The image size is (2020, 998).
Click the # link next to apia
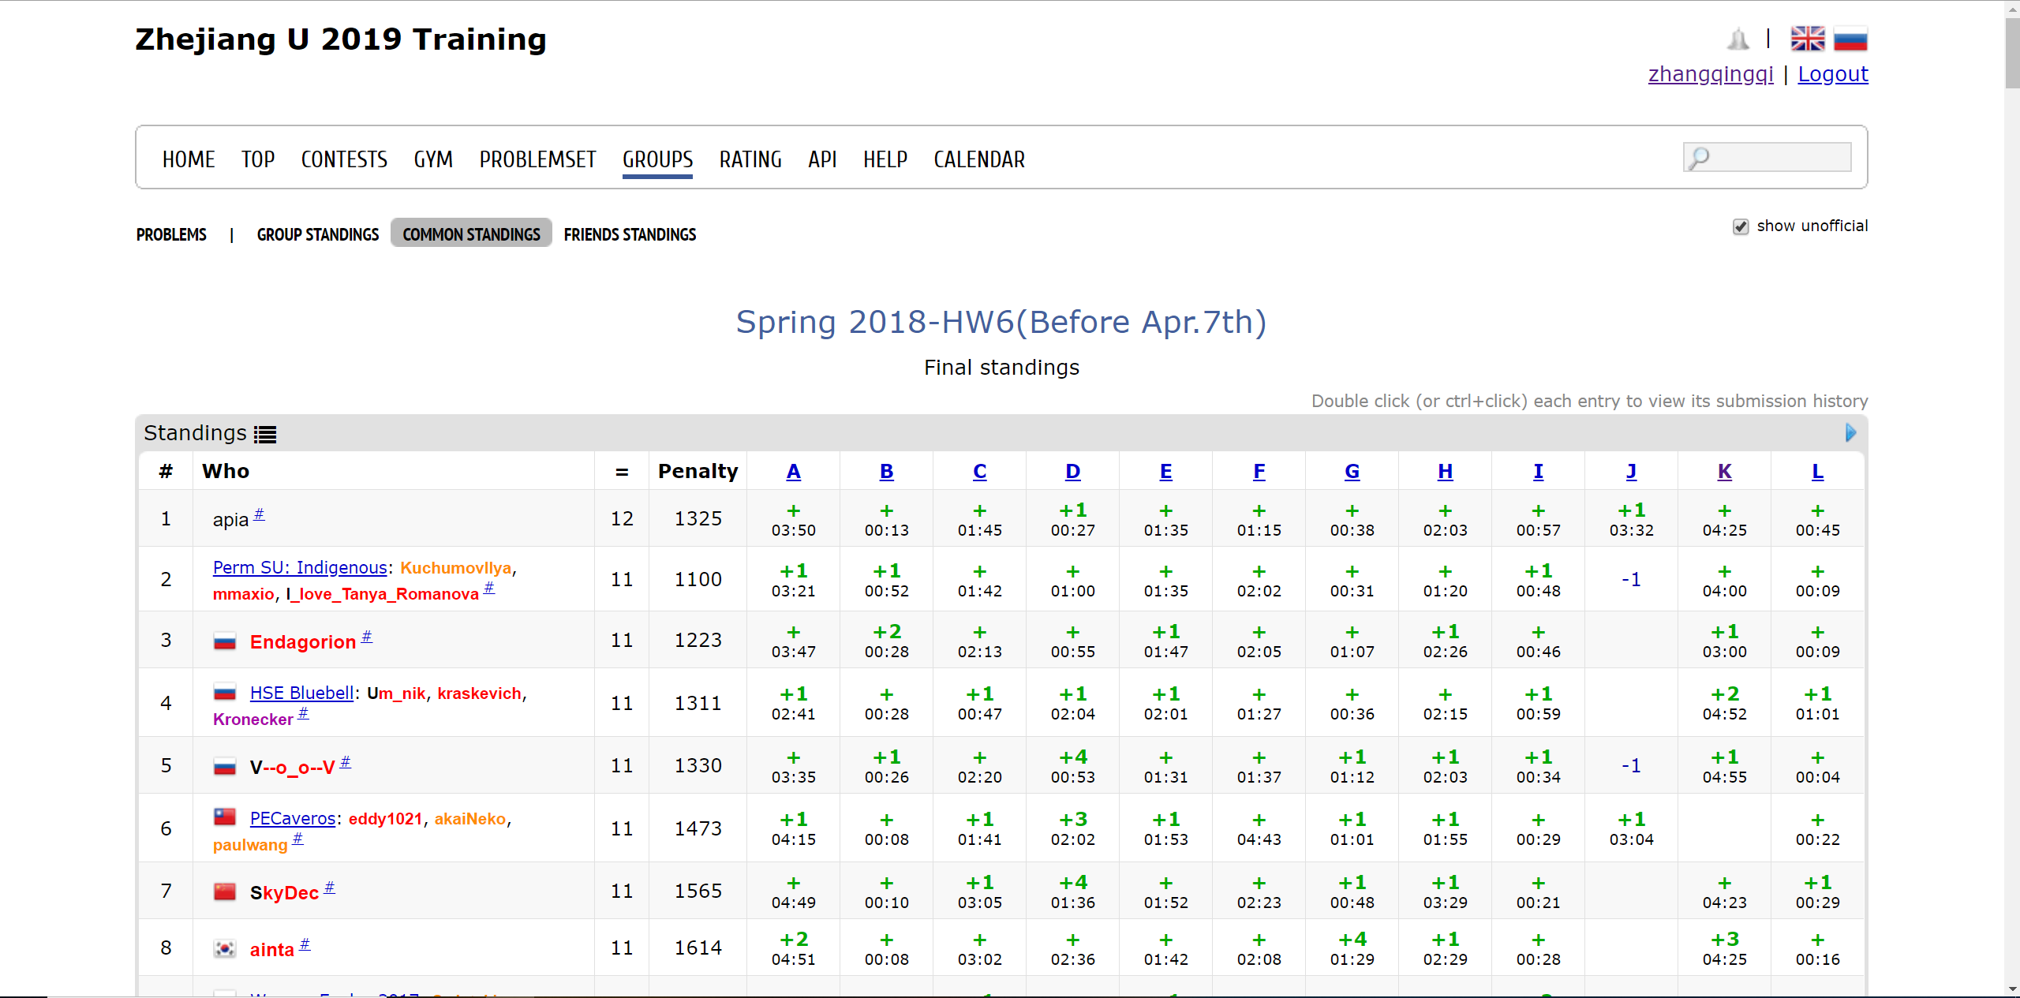click(x=259, y=515)
